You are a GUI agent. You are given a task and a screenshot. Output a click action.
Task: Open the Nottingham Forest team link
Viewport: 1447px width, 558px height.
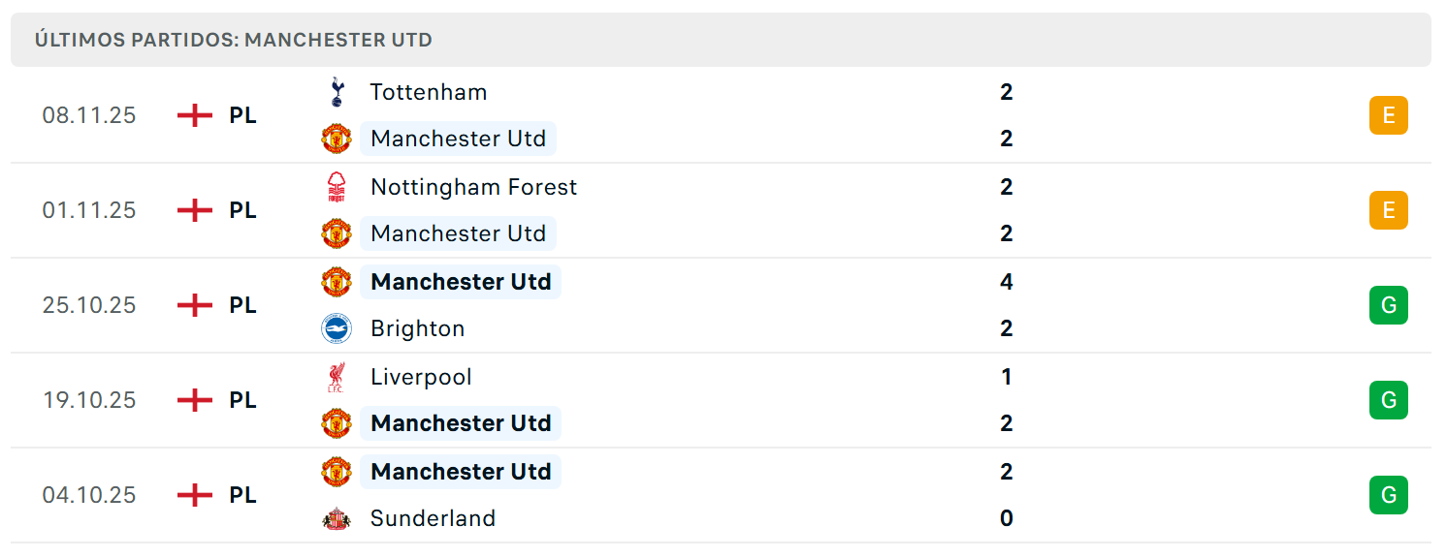pyautogui.click(x=473, y=187)
